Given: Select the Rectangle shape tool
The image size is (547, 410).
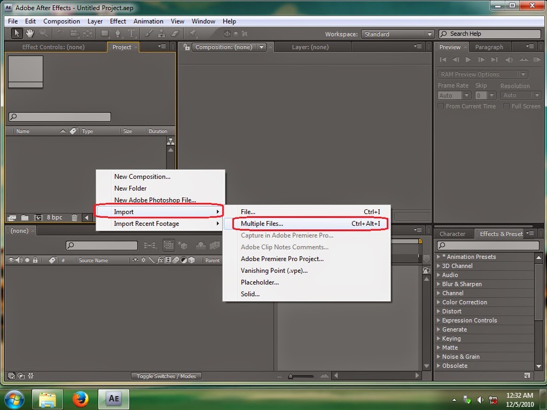Looking at the screenshot, I should pyautogui.click(x=105, y=34).
